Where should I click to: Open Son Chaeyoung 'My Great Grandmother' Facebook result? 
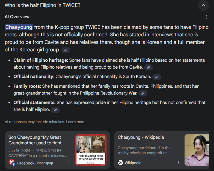(37, 140)
